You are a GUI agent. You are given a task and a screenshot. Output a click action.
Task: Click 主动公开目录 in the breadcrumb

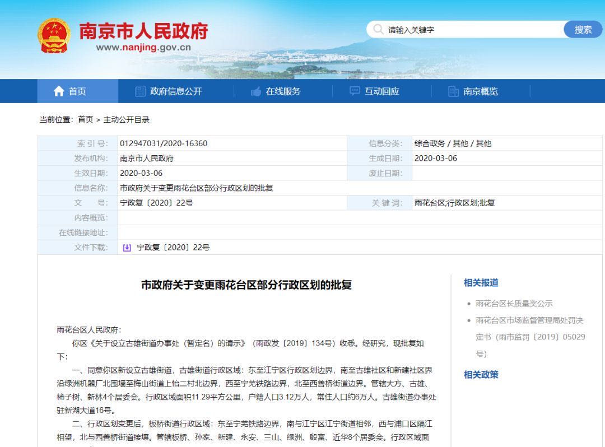coord(126,119)
